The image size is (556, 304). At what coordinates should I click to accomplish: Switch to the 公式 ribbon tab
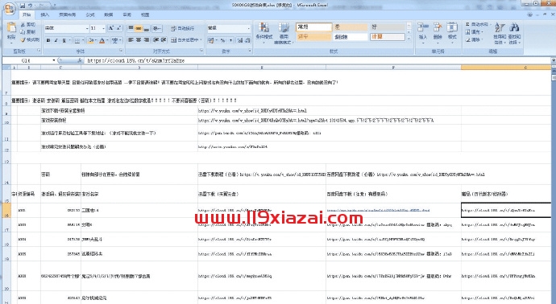click(x=90, y=14)
